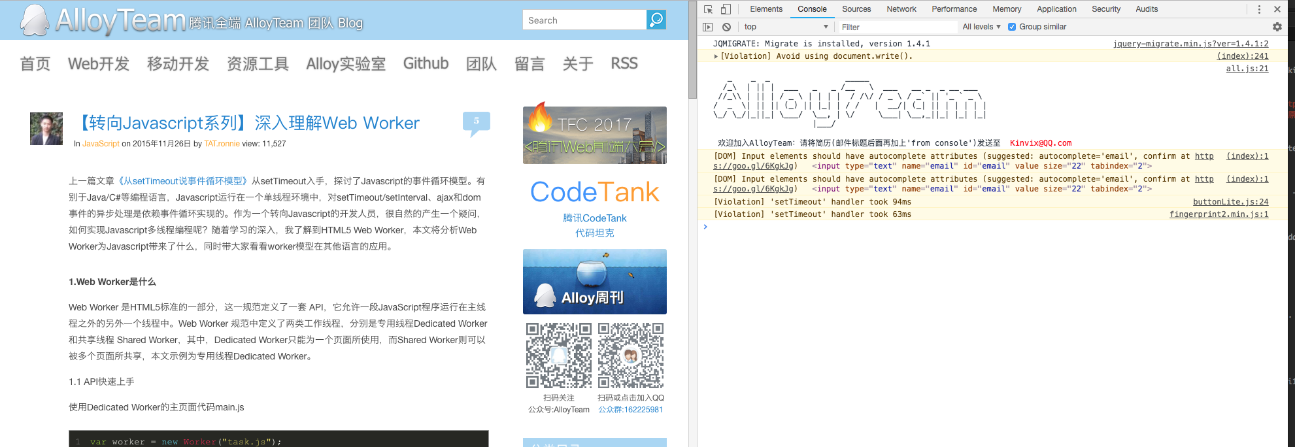Go to 首页 in the blog menu
Image resolution: width=1295 pixels, height=447 pixels.
pyautogui.click(x=35, y=63)
